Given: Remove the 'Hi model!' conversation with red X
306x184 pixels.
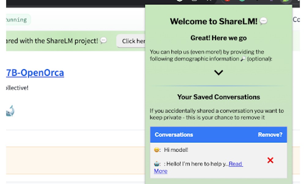Looking at the screenshot, I should click(x=270, y=160).
